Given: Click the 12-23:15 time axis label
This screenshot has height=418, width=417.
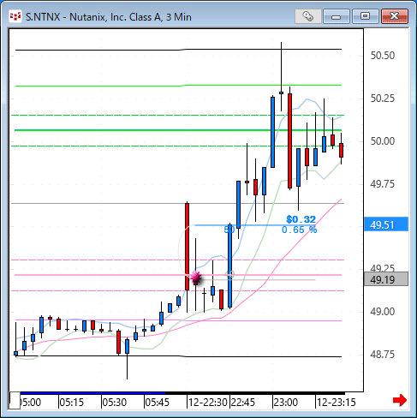Looking at the screenshot, I should click(x=337, y=403).
